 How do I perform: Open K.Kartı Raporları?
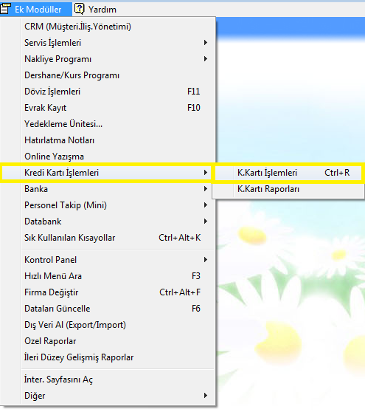[288, 189]
